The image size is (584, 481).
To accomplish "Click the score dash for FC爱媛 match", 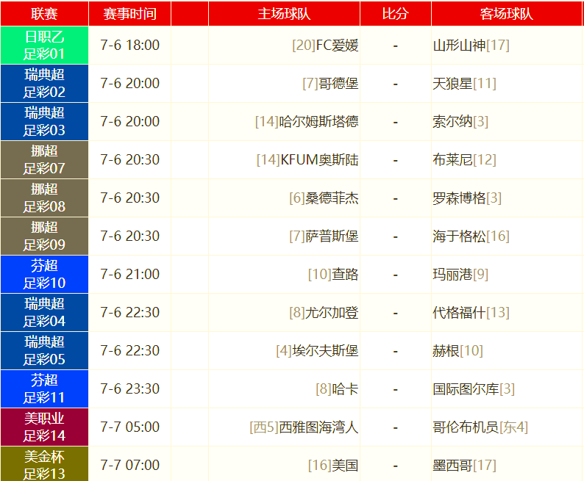I will (396, 46).
